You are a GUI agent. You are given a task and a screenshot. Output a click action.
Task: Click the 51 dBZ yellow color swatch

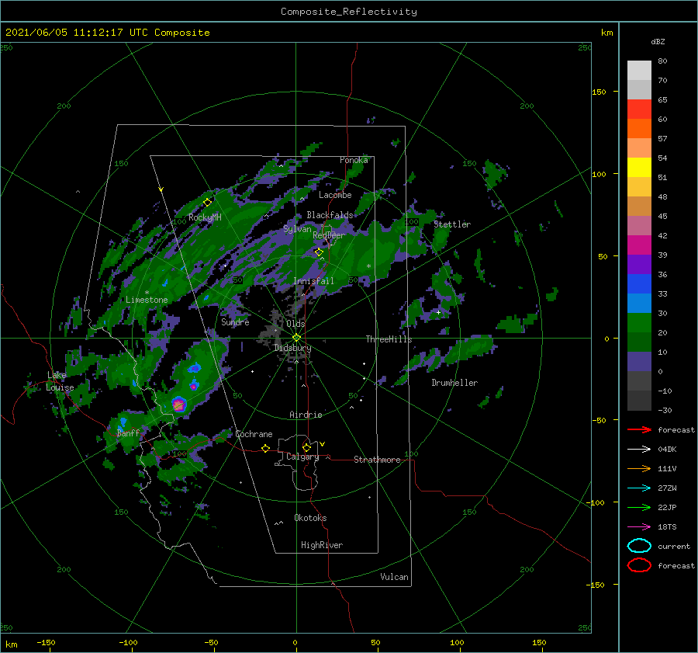tap(639, 168)
